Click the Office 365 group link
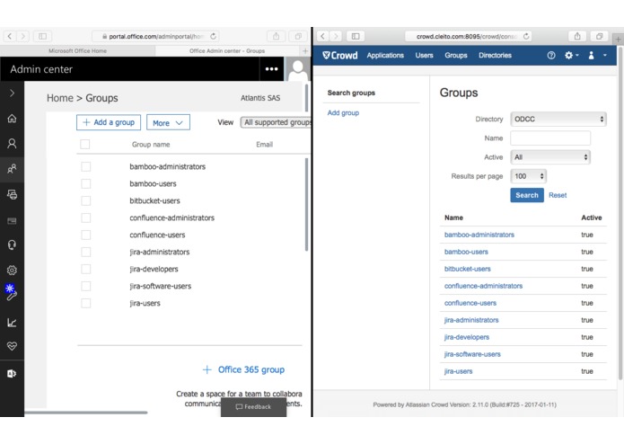The width and height of the screenshot is (624, 444). tap(244, 369)
